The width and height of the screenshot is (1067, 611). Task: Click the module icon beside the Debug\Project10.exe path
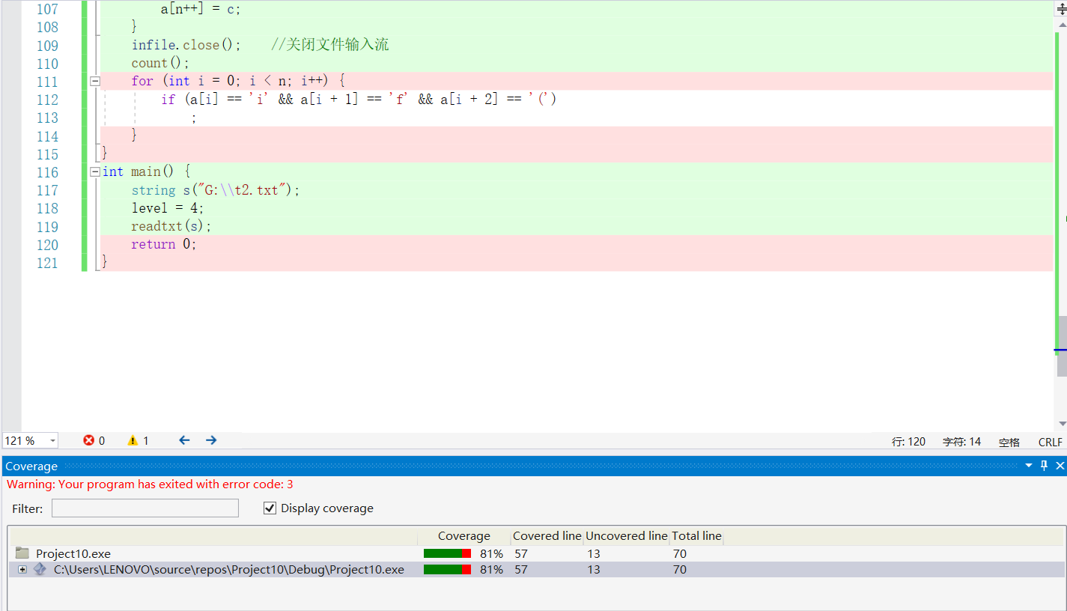click(x=40, y=569)
